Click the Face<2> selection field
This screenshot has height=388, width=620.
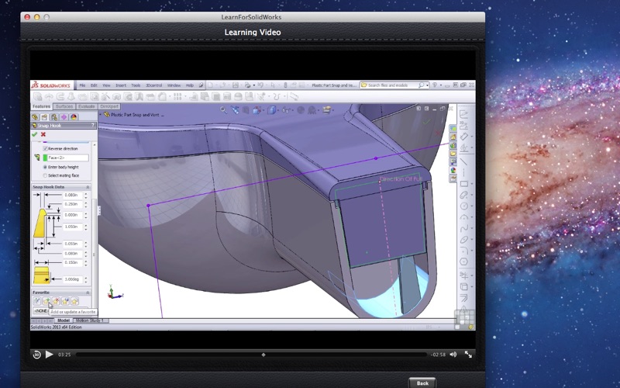[x=68, y=158]
